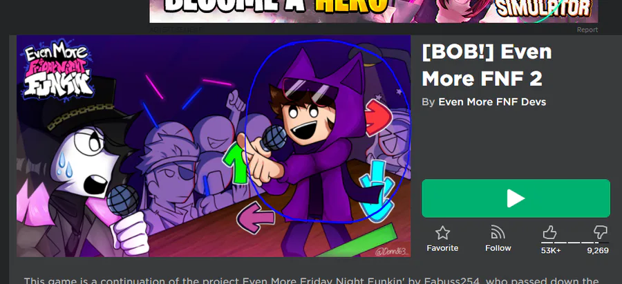Click the like-dislike vote ratio bar
622x284 pixels.
[x=575, y=243]
